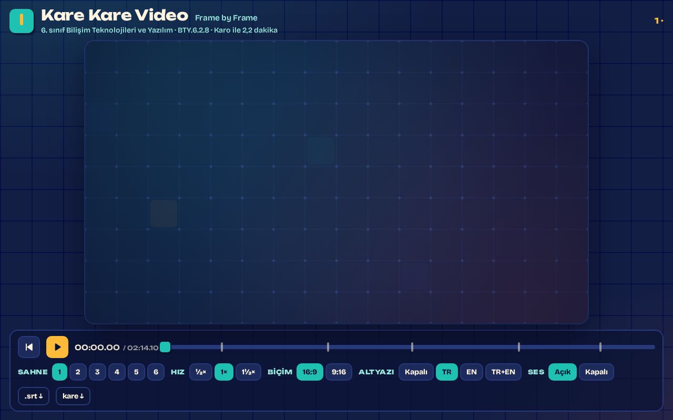673x420 pixels.
Task: Select scene 3
Action: 97,372
